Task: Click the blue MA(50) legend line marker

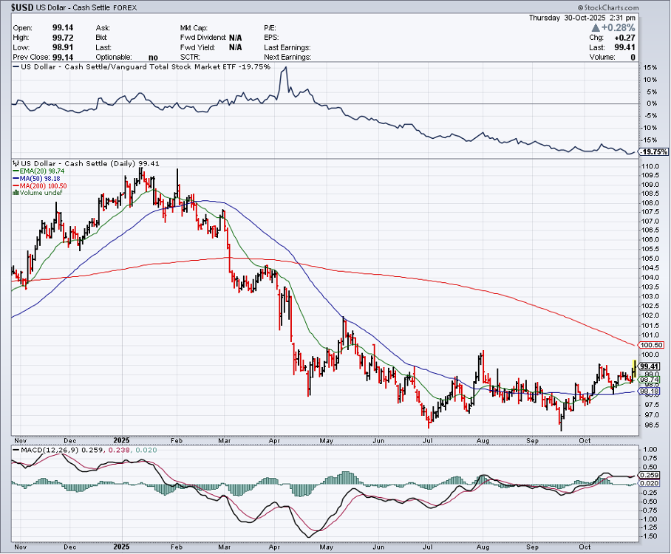Action: tap(15, 178)
